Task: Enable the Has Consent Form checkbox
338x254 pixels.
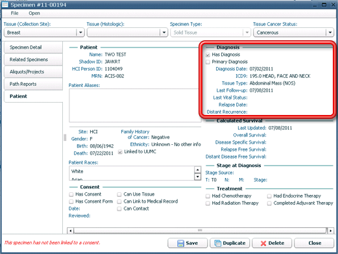Action: coord(71,201)
